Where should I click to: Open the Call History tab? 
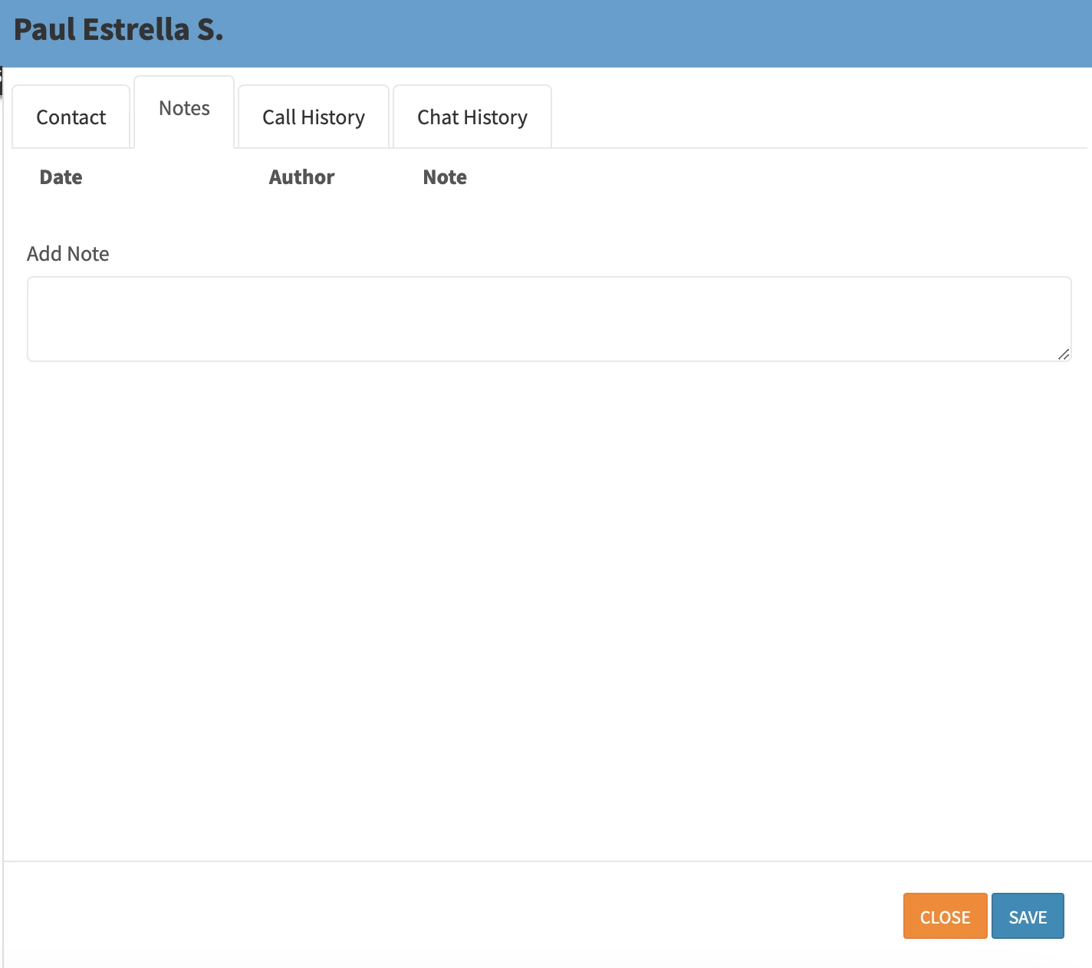[x=314, y=117]
